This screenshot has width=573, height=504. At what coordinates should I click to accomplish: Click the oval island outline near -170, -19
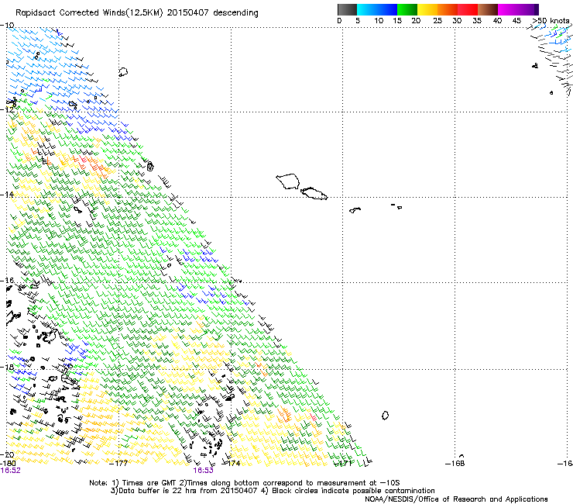pos(385,416)
